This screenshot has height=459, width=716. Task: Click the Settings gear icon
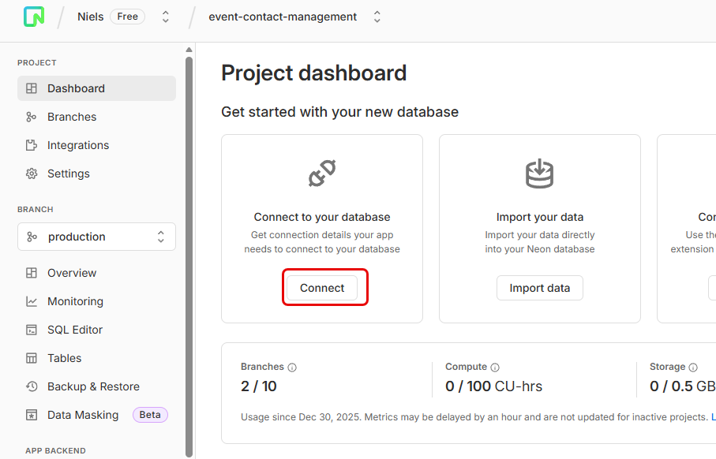(32, 174)
